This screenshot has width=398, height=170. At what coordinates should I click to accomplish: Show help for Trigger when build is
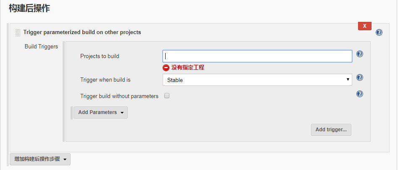click(360, 77)
